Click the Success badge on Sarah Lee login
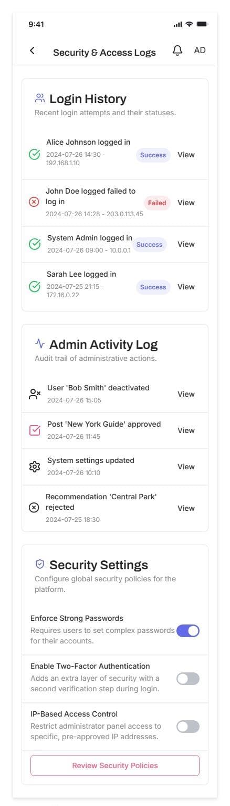This screenshot has width=230, height=806. (153, 287)
